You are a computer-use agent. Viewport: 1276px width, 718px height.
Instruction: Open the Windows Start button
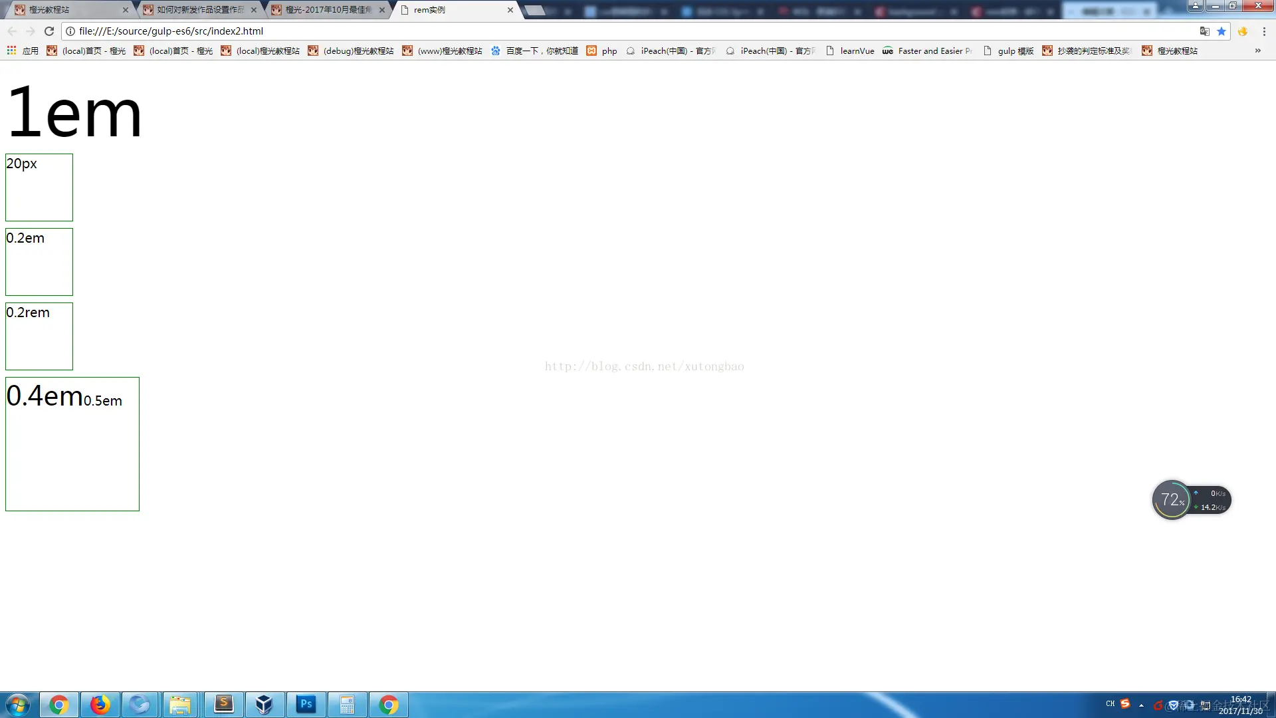click(x=18, y=704)
